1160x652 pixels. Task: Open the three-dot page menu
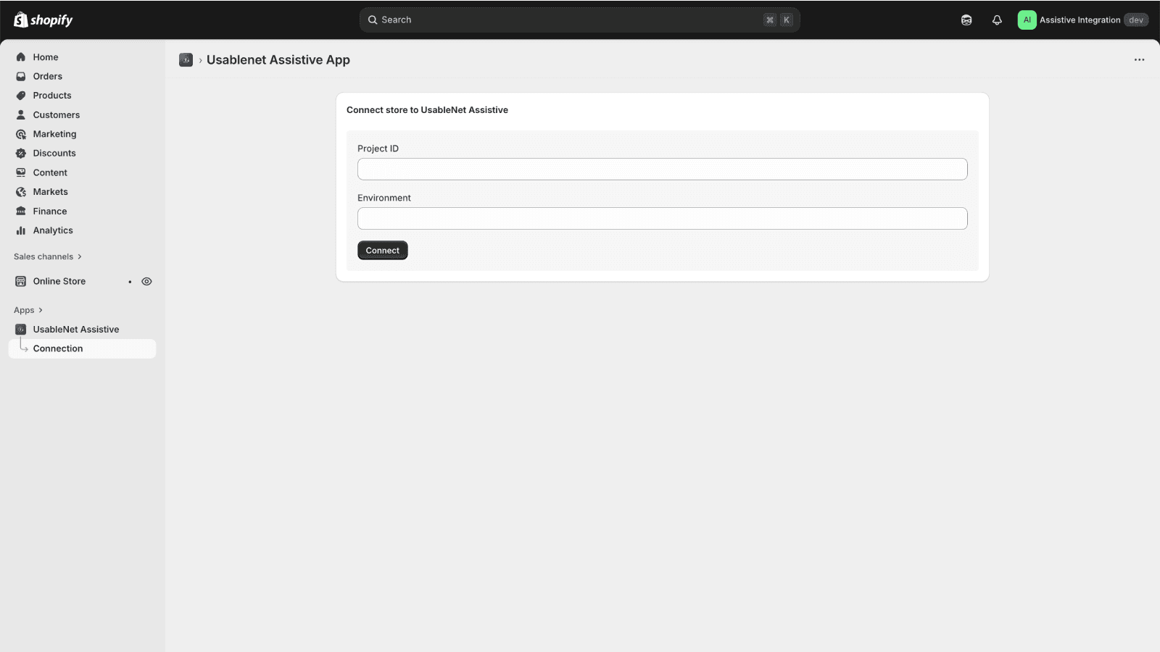pos(1139,60)
